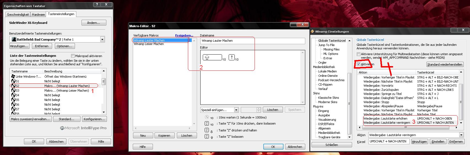Click the Shift key symbol in the macro editor
470x155 pixels.
coord(212,58)
